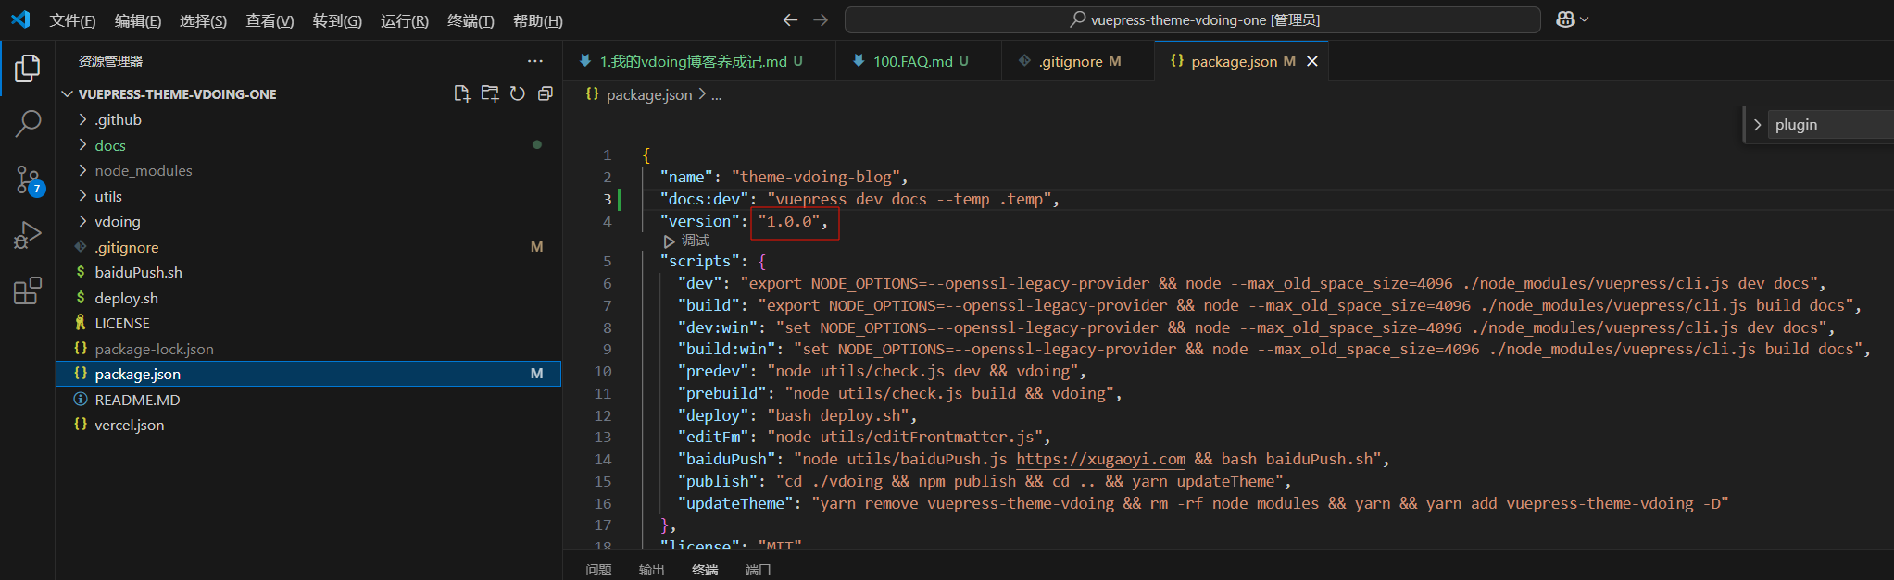Go forward using the navigation right arrow
The height and width of the screenshot is (580, 1894).
[821, 19]
